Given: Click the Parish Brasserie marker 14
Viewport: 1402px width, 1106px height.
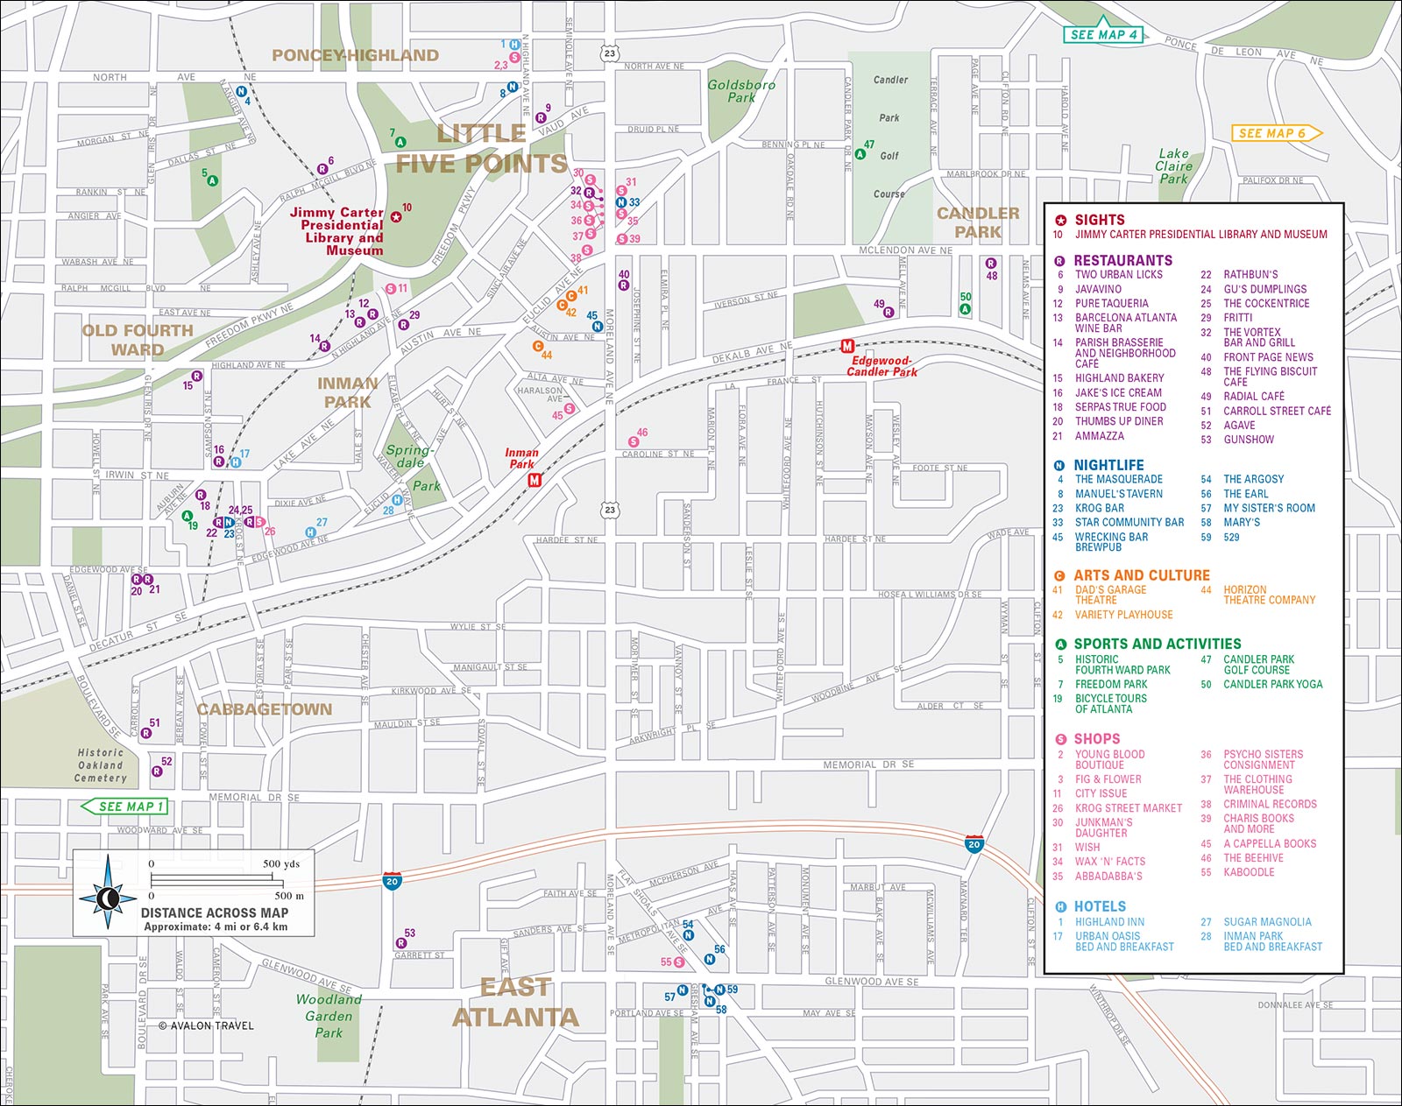Looking at the screenshot, I should 324,347.
